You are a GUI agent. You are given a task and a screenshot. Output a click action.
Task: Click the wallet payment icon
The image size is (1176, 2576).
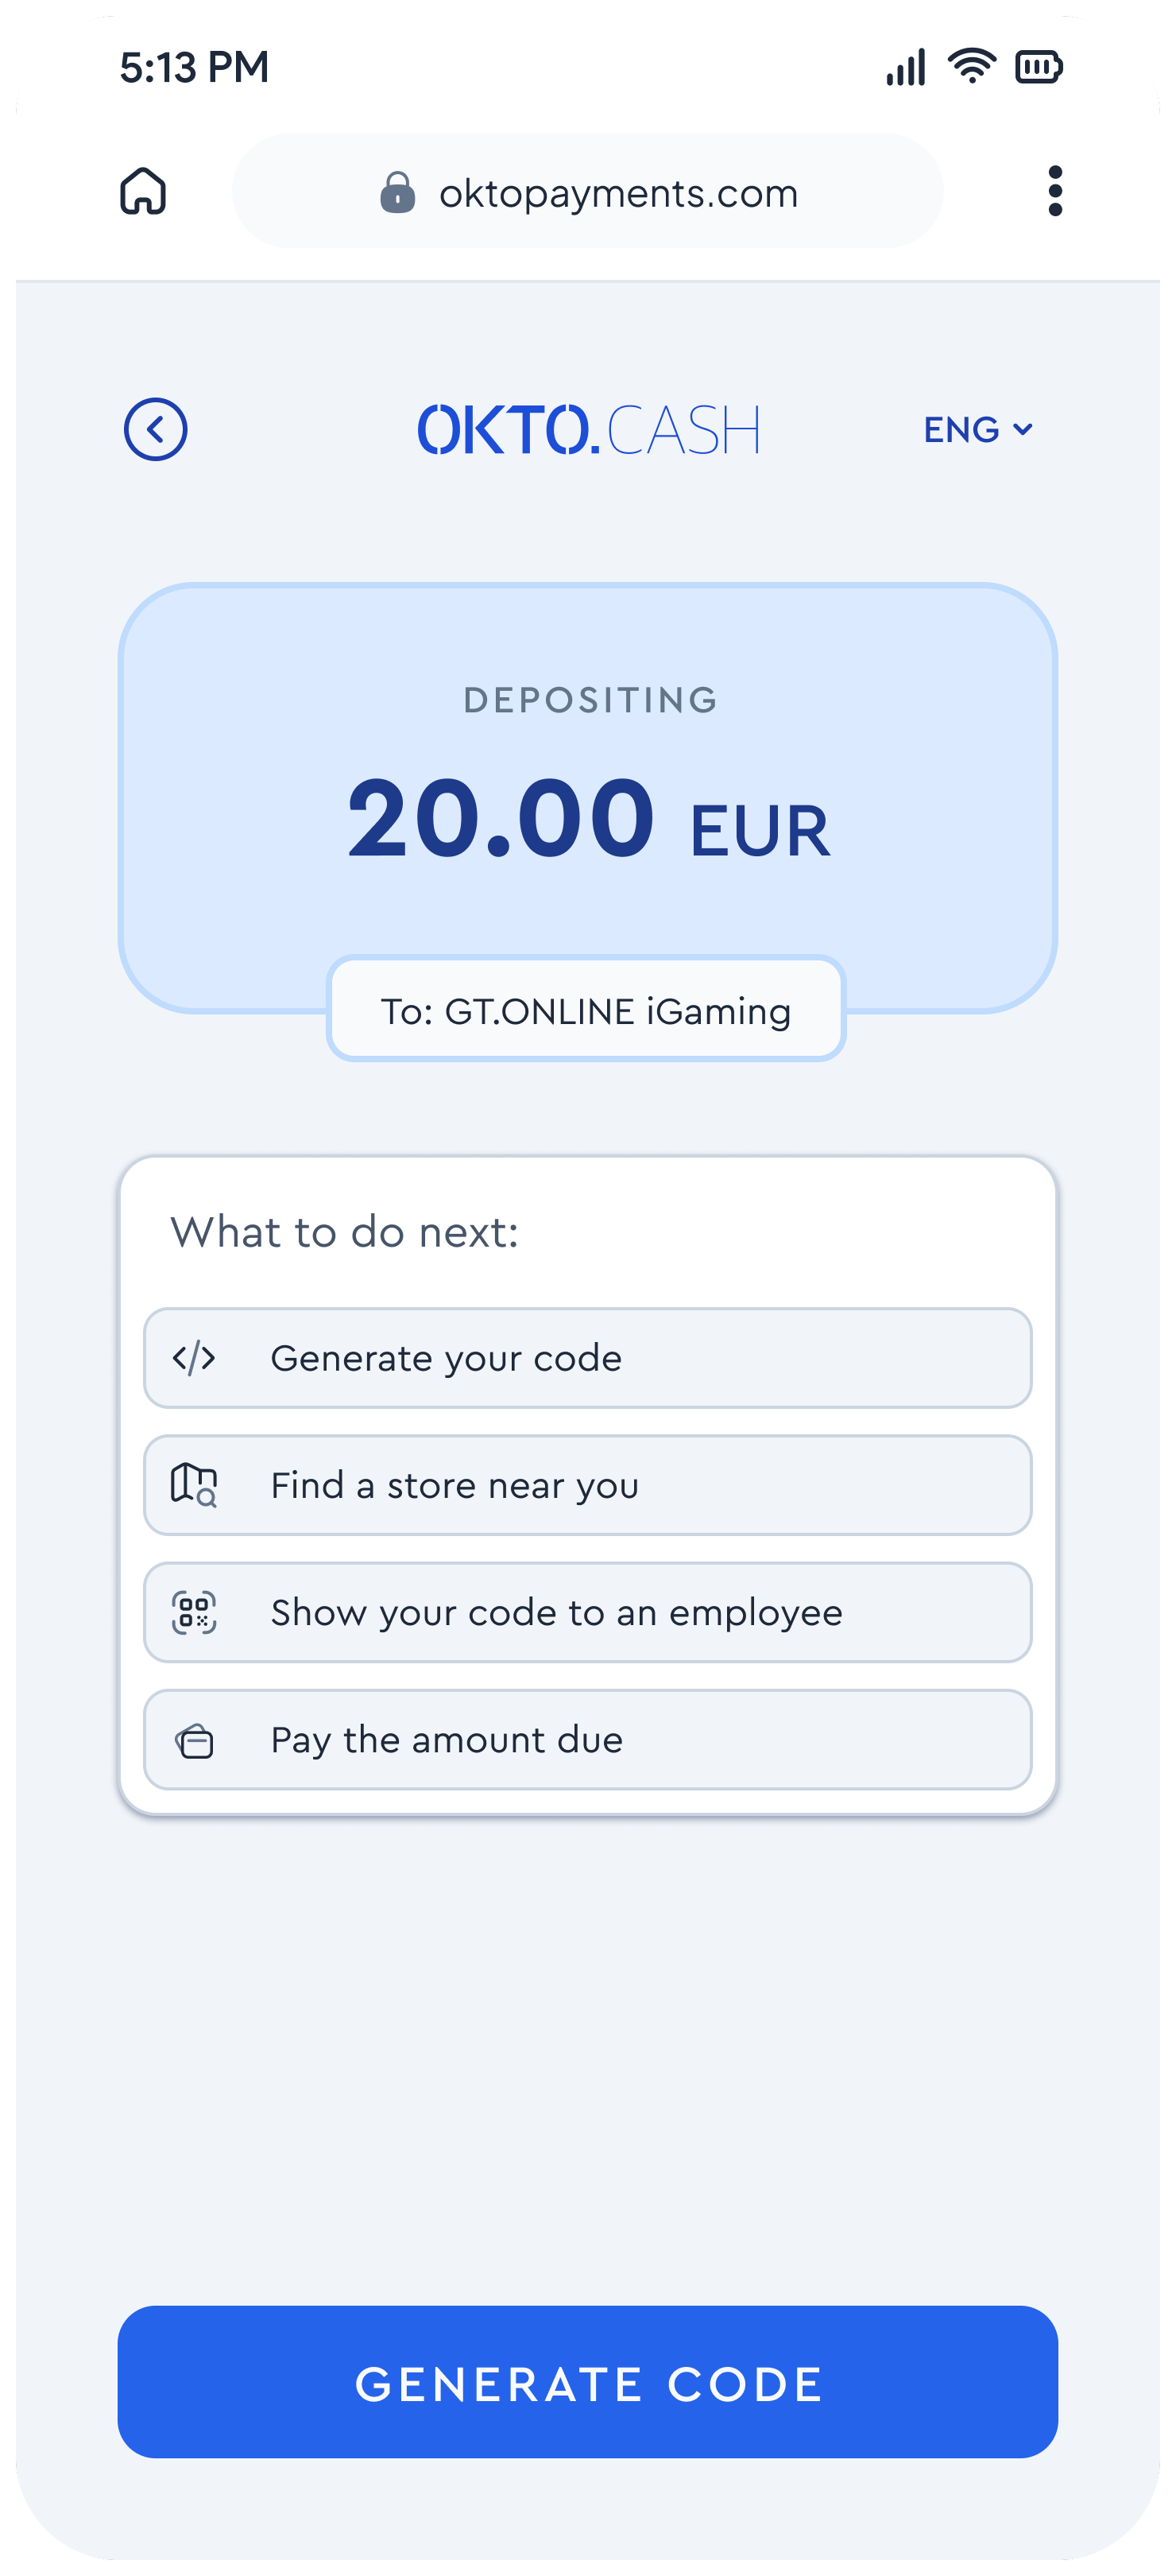click(195, 1741)
